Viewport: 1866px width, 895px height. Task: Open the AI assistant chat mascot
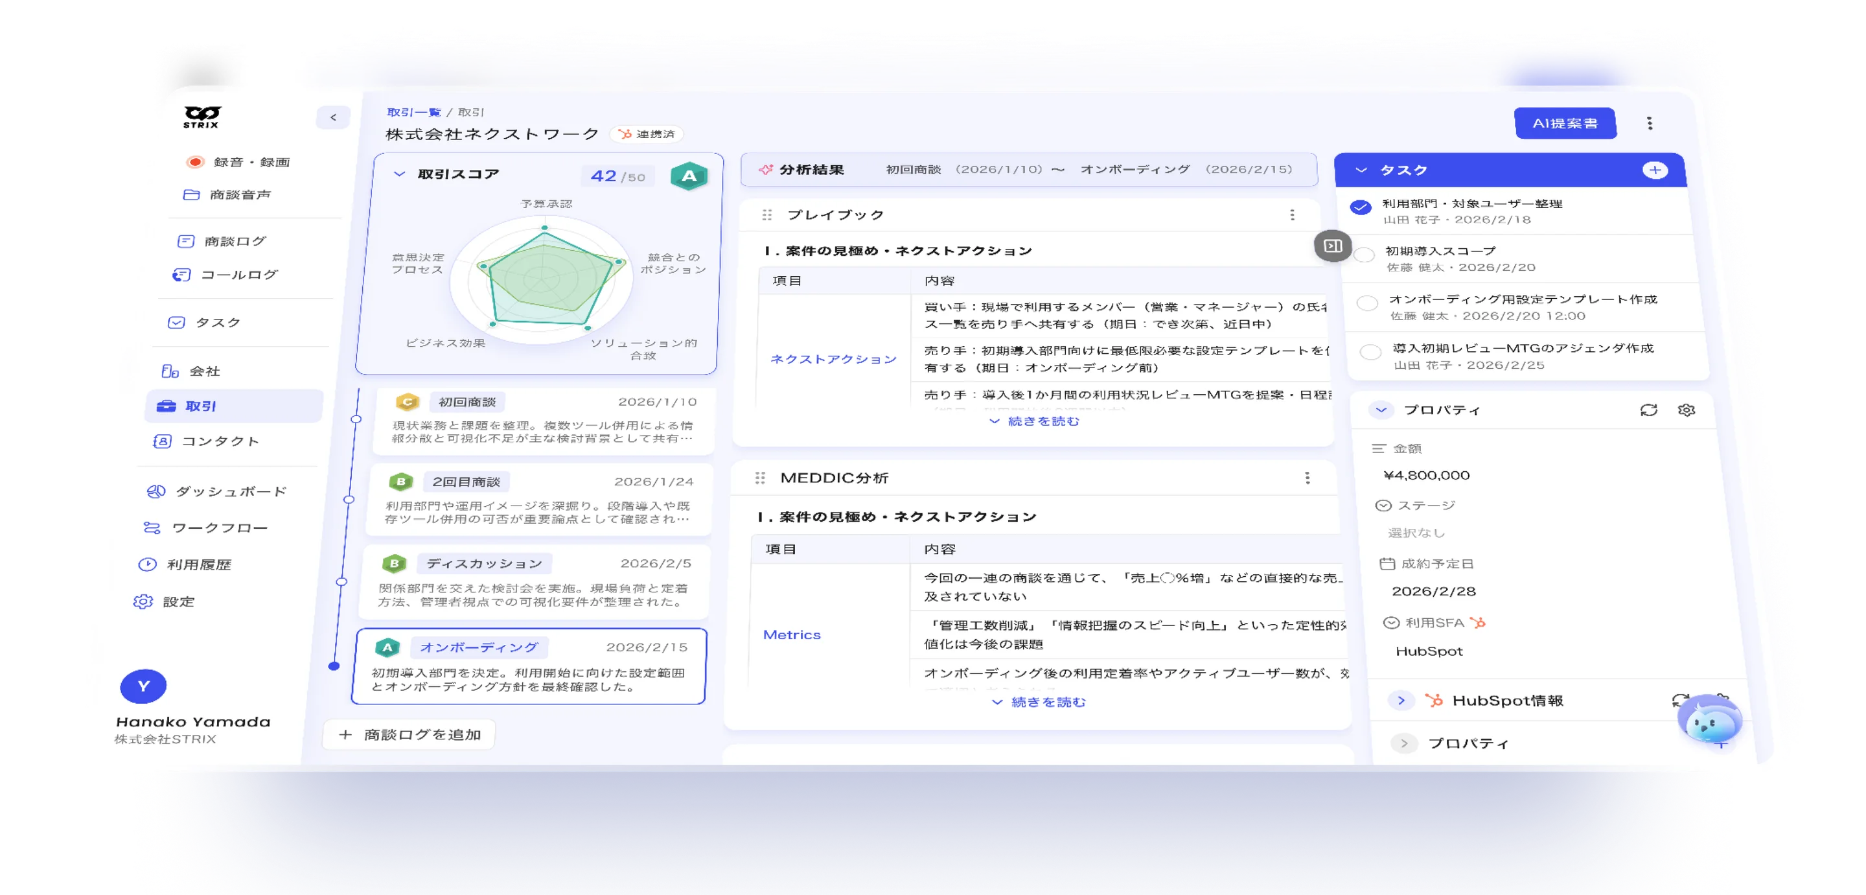(x=1710, y=719)
